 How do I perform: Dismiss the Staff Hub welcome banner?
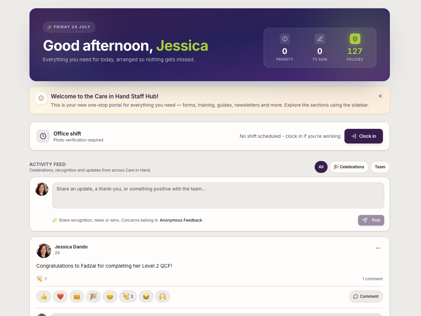click(x=380, y=96)
